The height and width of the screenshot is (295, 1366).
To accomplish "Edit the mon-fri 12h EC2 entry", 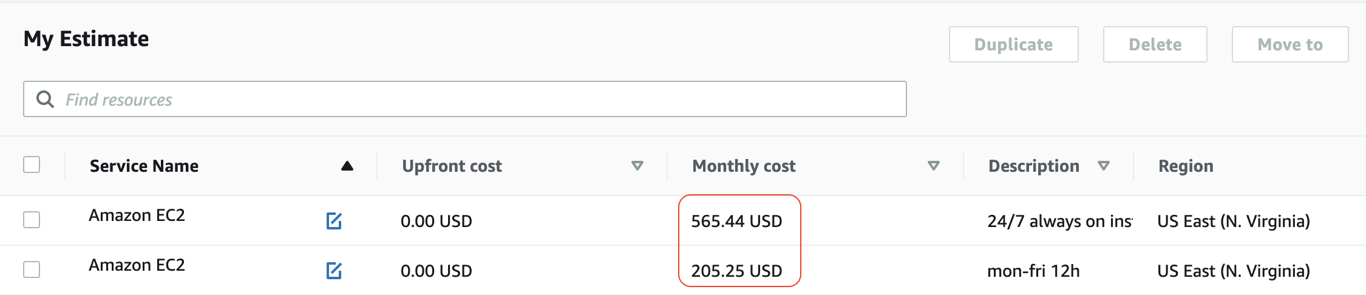I will coord(334,271).
